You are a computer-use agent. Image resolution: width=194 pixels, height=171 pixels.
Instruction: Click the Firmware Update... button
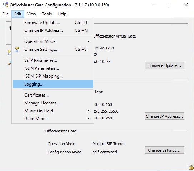(165, 65)
